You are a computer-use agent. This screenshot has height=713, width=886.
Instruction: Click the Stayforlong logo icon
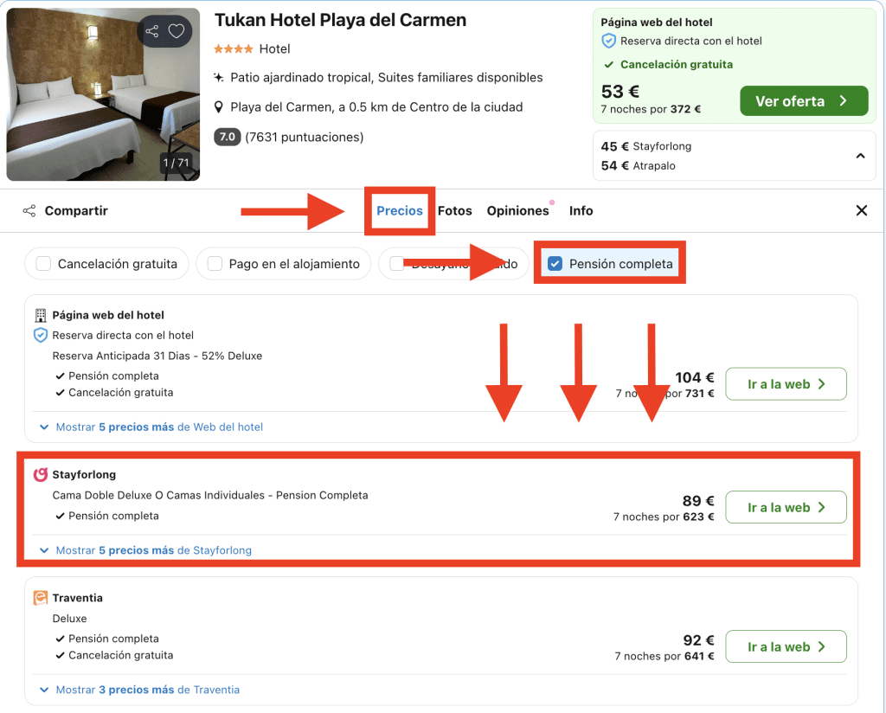click(x=40, y=474)
